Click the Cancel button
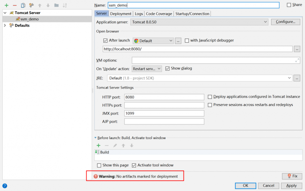Screen dimensions: 305x191 click(x=268, y=186)
